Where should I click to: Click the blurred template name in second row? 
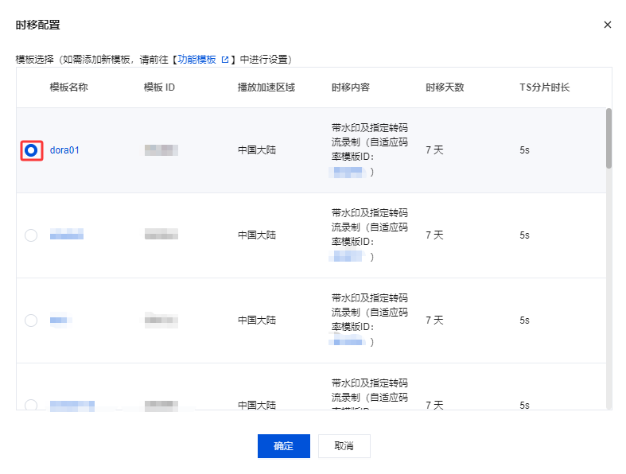[x=67, y=235]
